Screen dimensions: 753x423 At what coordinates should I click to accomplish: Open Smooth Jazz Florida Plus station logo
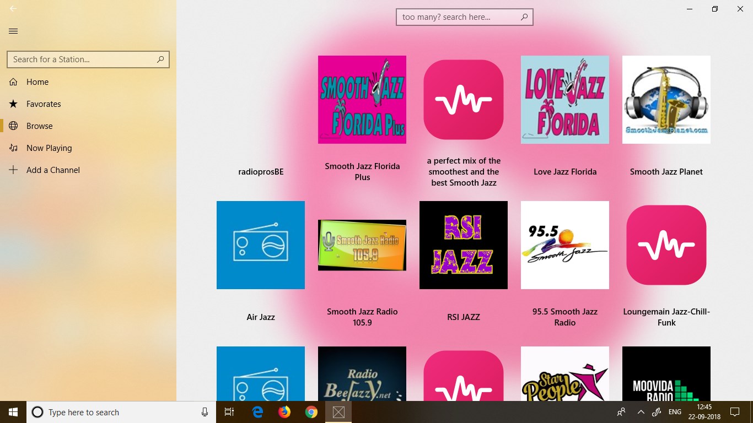tap(362, 100)
